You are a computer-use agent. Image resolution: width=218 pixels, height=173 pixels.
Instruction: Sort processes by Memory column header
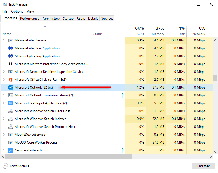[x=158, y=34]
